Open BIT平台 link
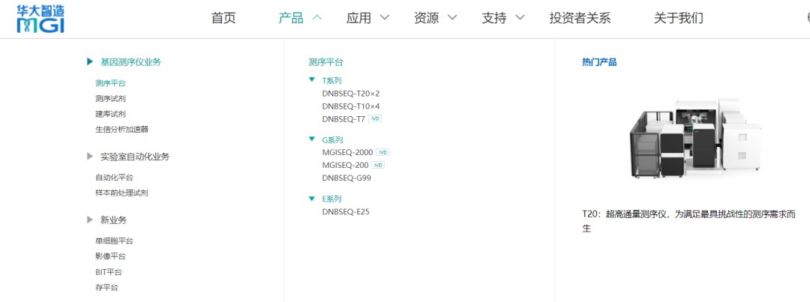810x302 pixels. pyautogui.click(x=109, y=272)
